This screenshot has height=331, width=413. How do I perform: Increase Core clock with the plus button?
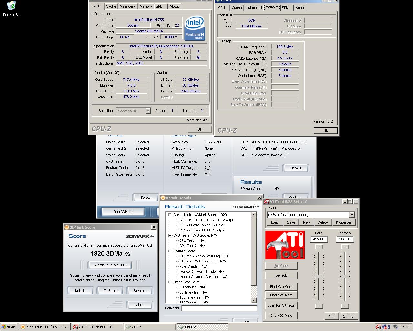click(319, 247)
